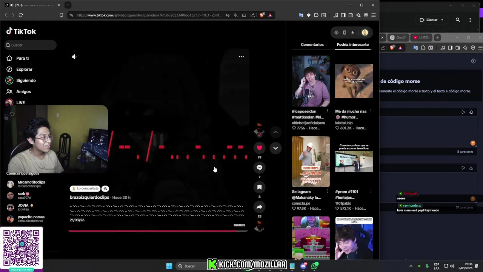Click Windows taskbar search Buscar

(191, 266)
